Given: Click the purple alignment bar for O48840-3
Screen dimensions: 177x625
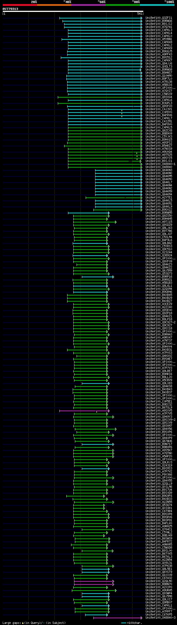Looking at the screenshot, I should click(x=118, y=618).
